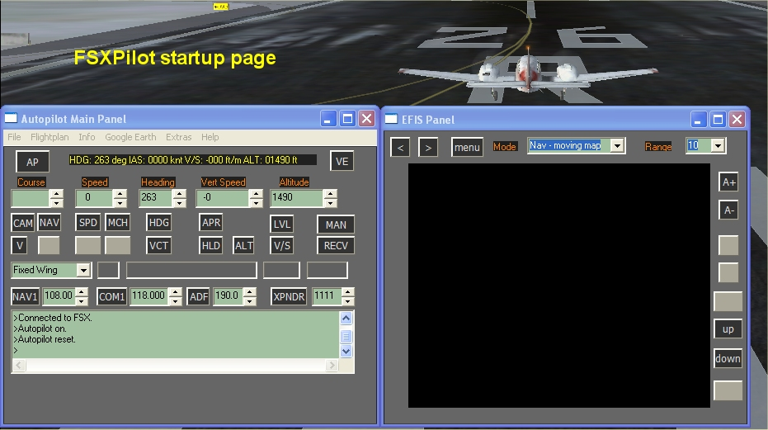Click the LVL level button

[281, 224]
